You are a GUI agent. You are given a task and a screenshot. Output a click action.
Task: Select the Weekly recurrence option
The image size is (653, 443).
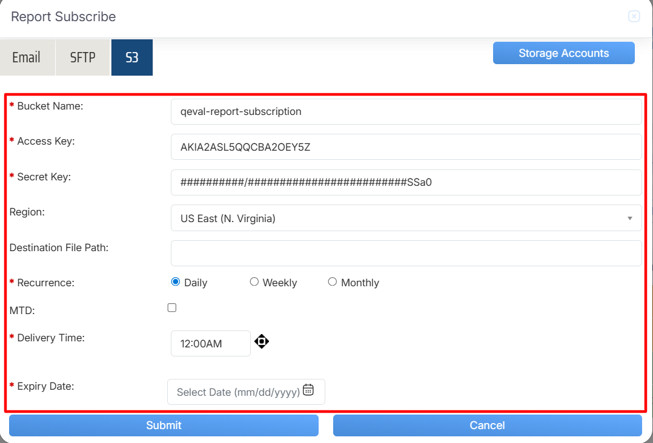pyautogui.click(x=254, y=282)
